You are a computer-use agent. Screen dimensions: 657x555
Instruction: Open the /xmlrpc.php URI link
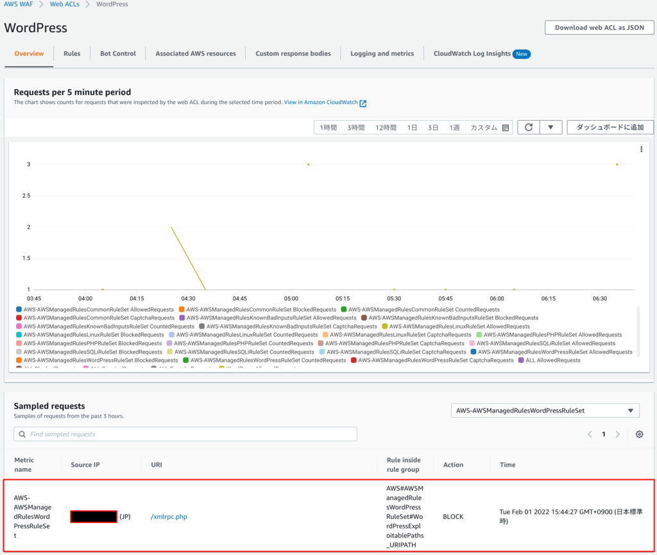[x=169, y=517]
